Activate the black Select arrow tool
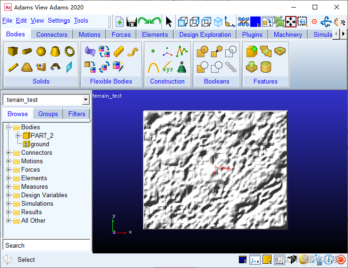This screenshot has height=268, width=348. coord(169,22)
